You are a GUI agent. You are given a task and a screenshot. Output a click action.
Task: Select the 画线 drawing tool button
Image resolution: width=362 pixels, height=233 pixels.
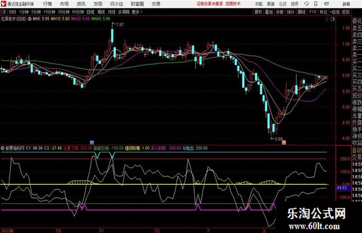click(x=301, y=12)
